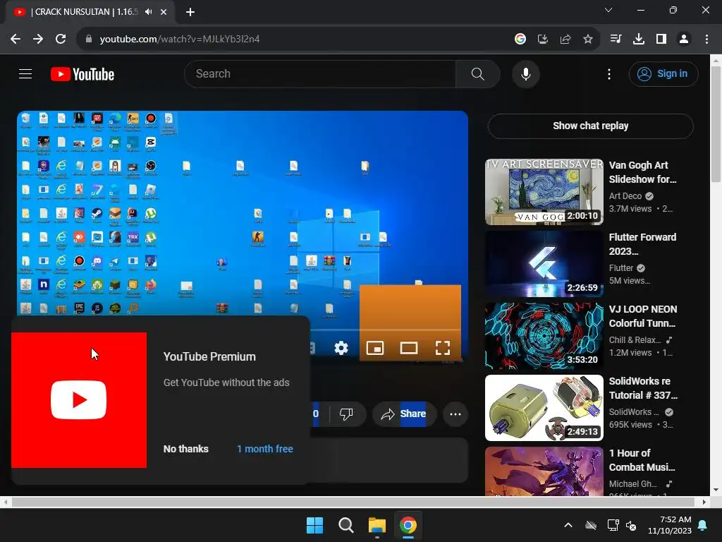
Task: Open tab search chevron dropdown
Action: (608, 10)
